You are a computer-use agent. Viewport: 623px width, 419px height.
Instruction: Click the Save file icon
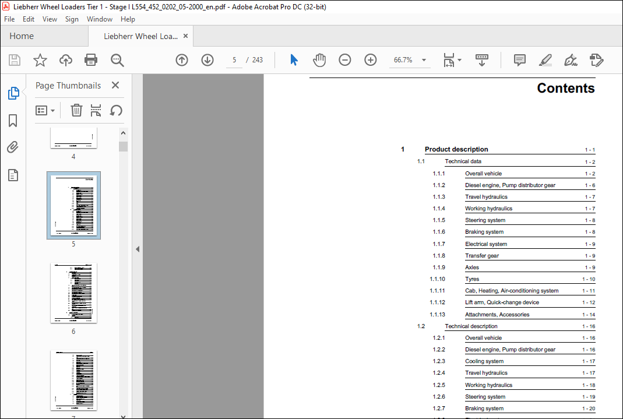[15, 60]
